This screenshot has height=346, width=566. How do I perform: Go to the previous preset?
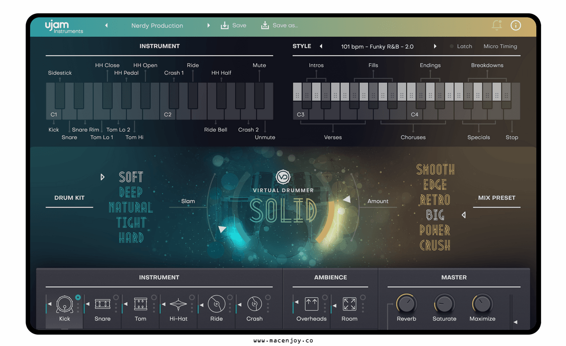(106, 25)
